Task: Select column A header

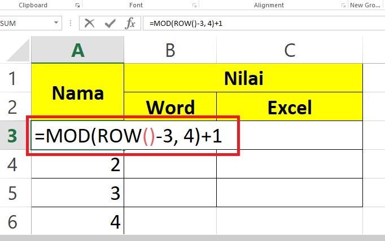Action: pyautogui.click(x=77, y=50)
